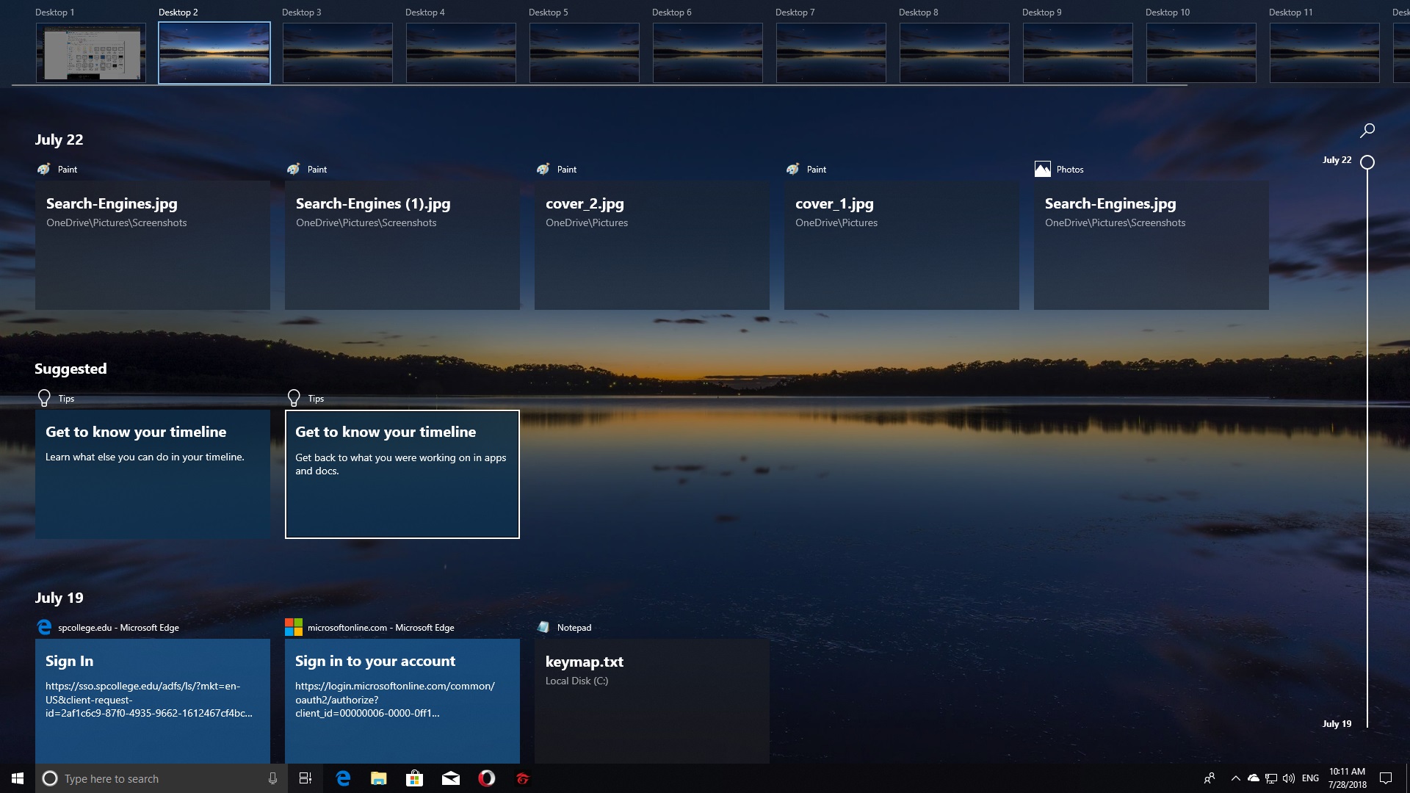
Task: Open Microsoft Edge from taskbar
Action: pos(343,778)
